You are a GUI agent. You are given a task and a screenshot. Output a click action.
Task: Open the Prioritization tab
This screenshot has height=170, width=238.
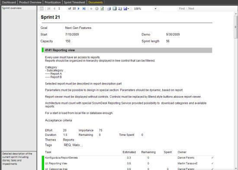pyautogui.click(x=52, y=2)
